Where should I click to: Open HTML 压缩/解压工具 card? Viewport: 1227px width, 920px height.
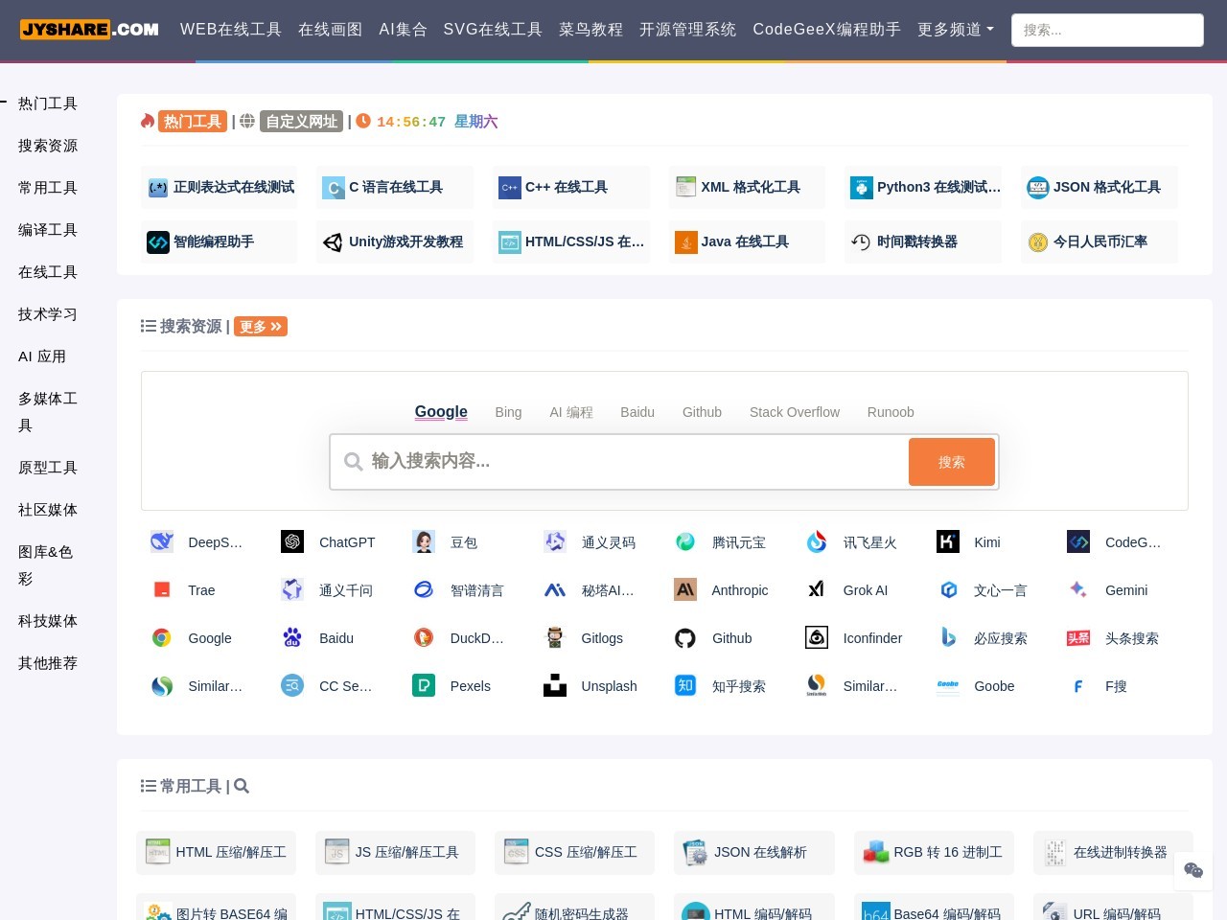click(x=216, y=853)
